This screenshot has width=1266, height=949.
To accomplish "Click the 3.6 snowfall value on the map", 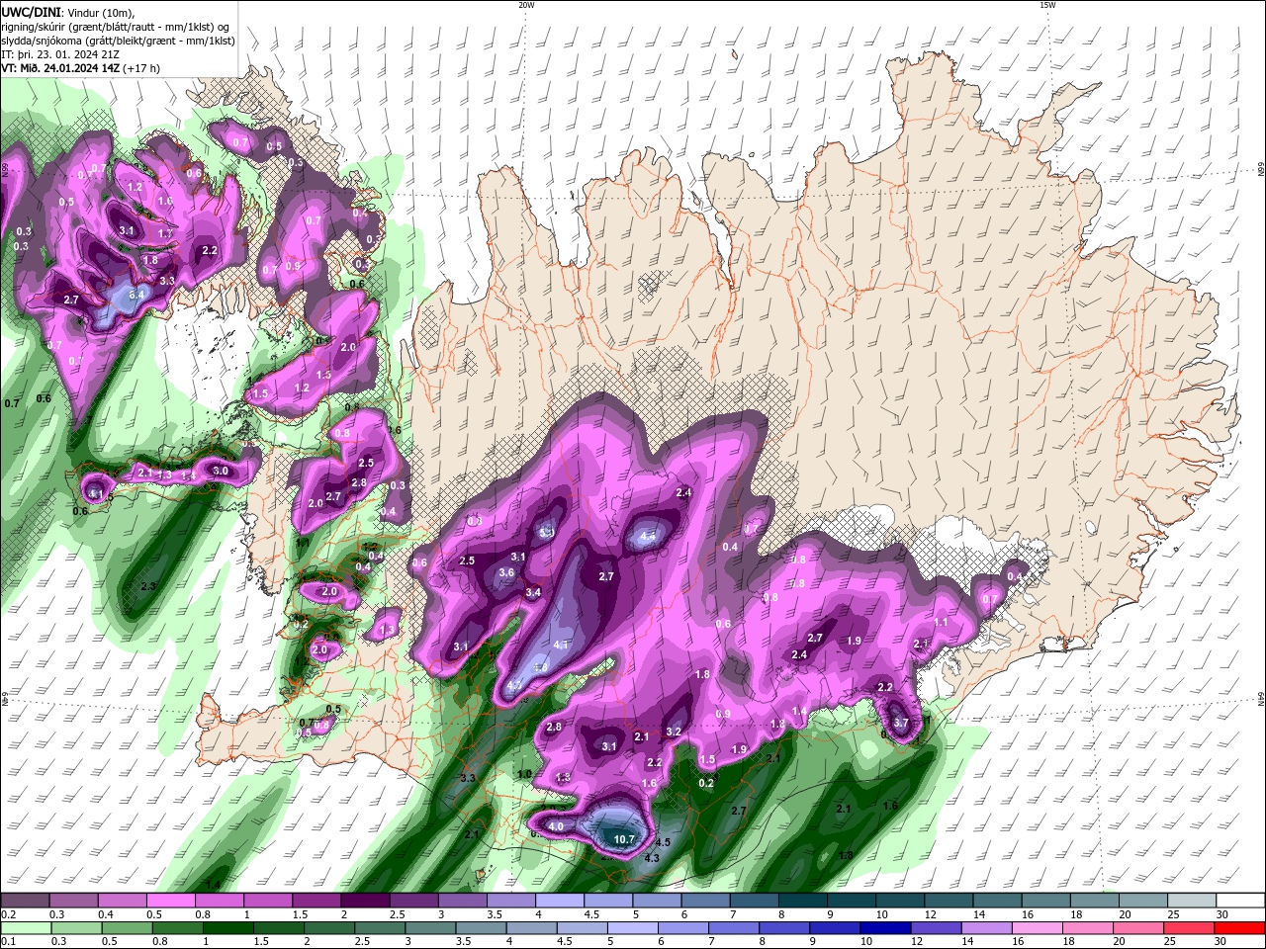I will [x=506, y=572].
